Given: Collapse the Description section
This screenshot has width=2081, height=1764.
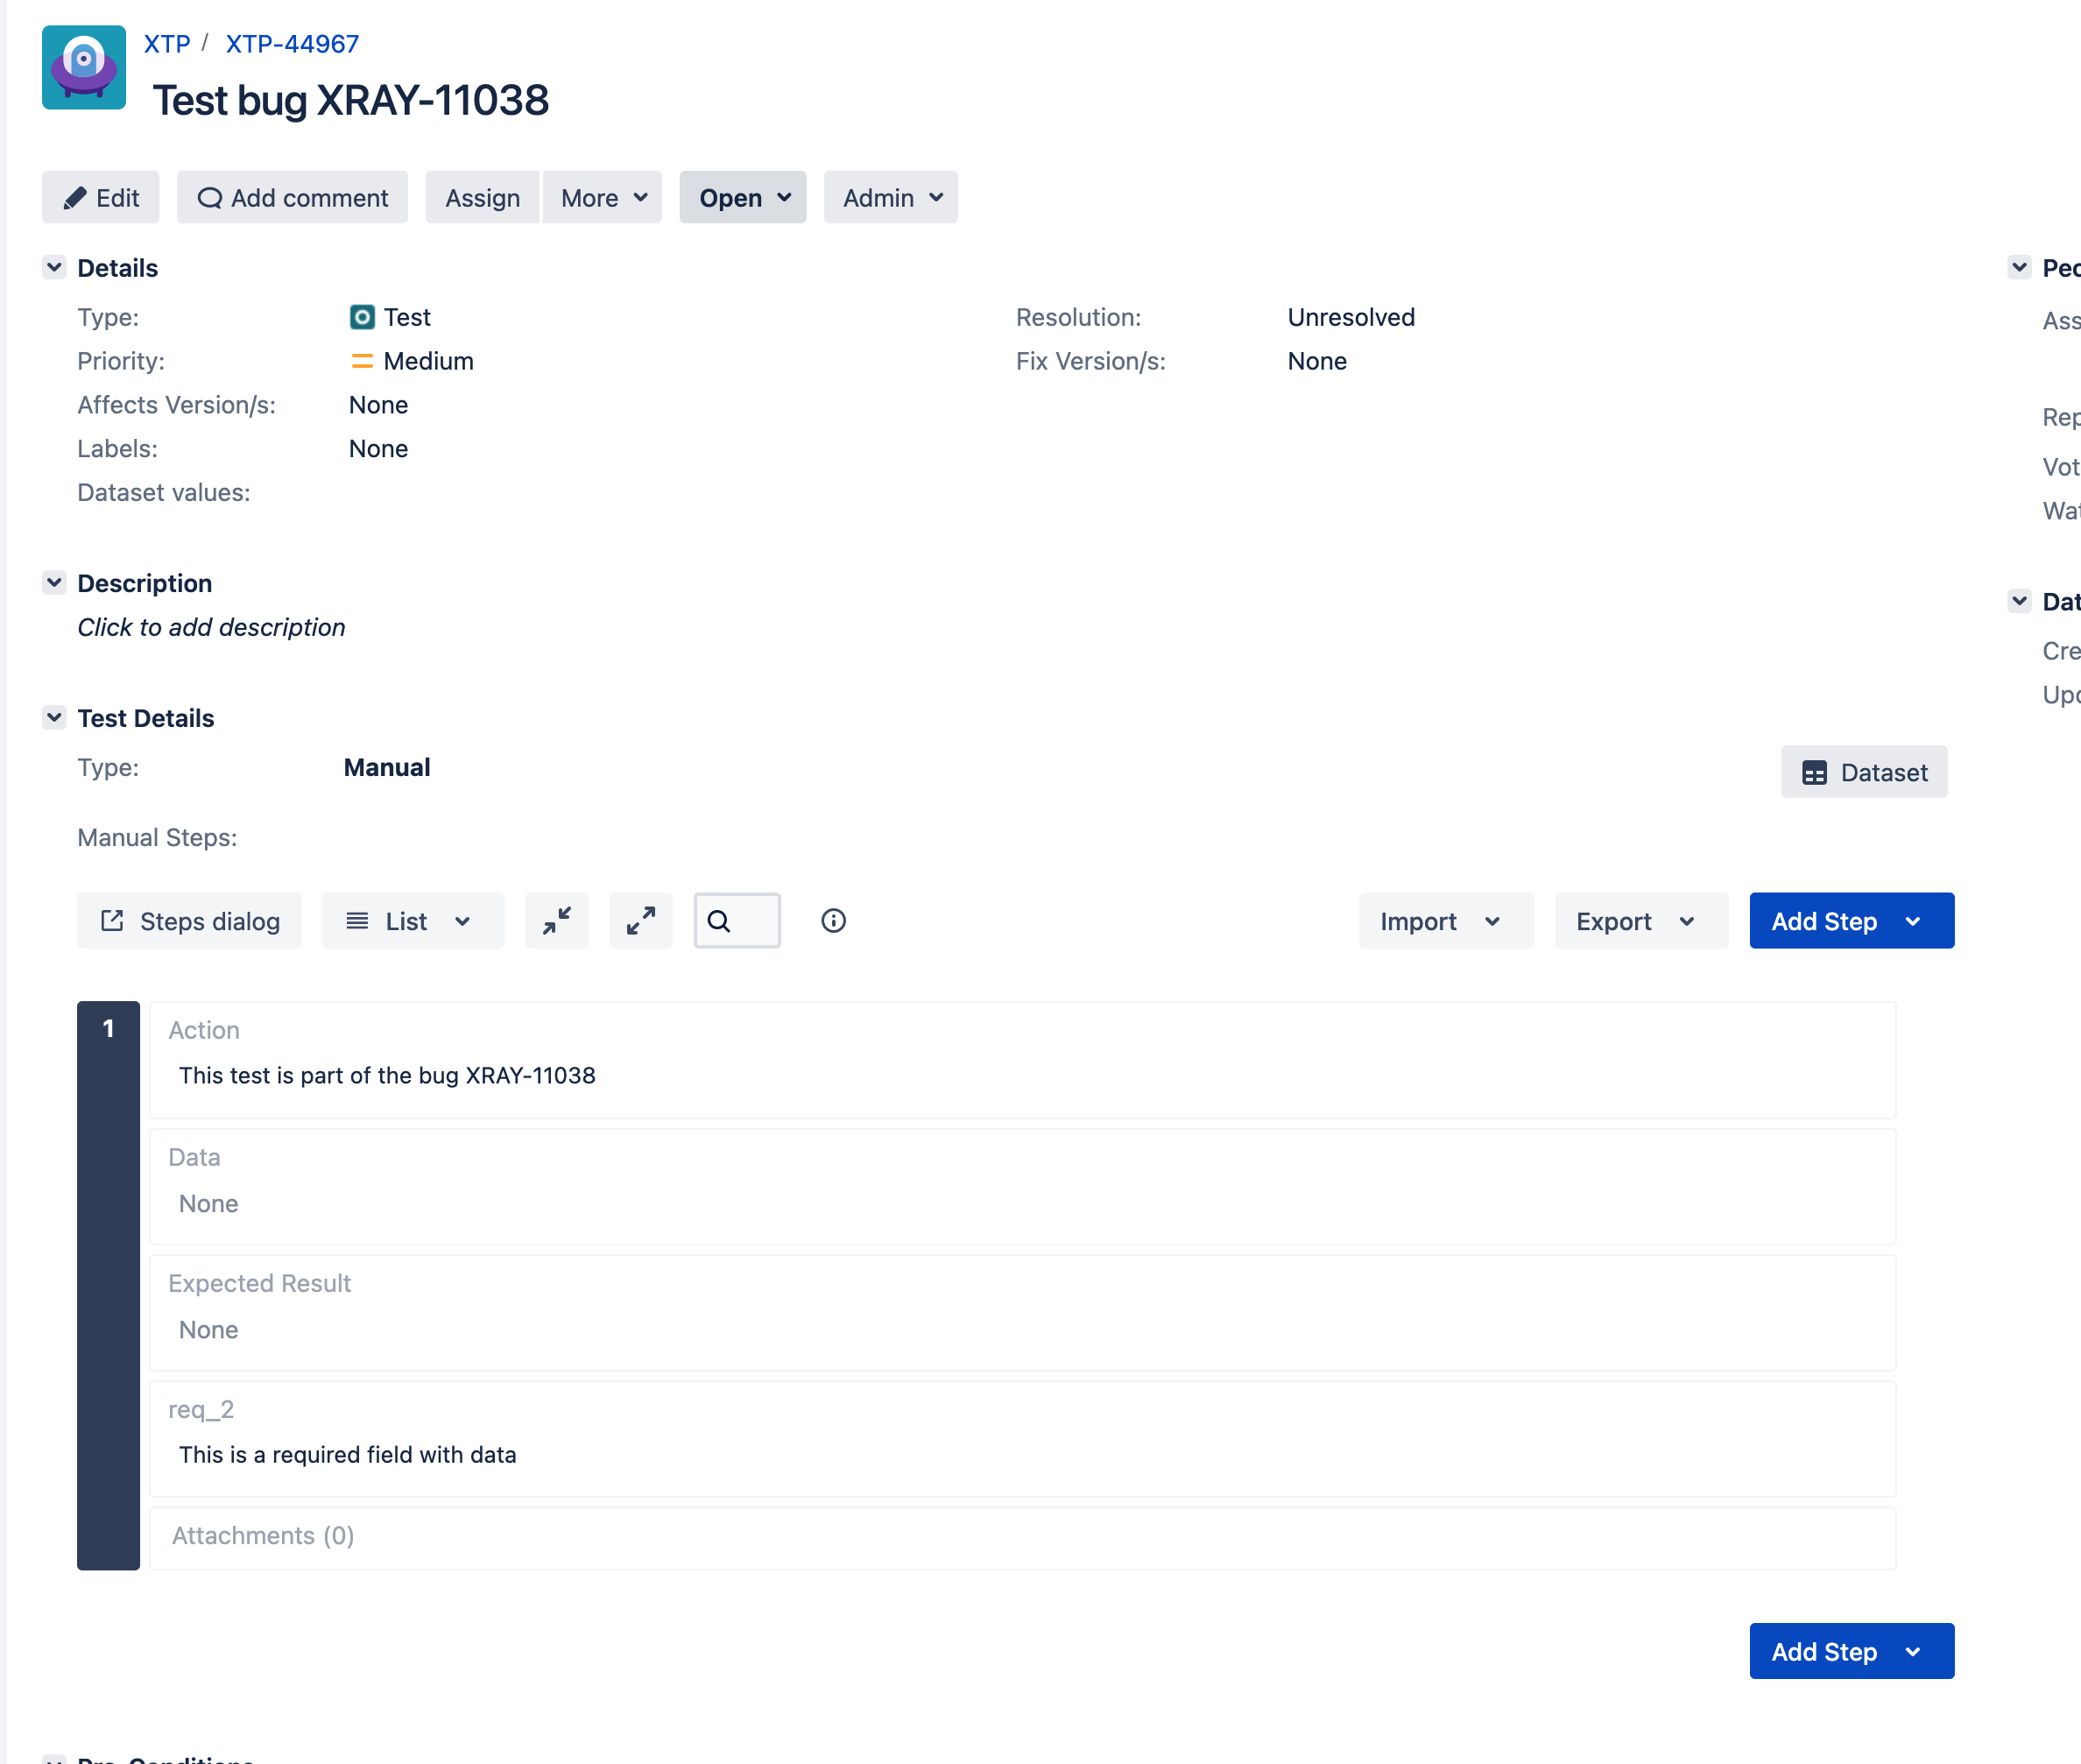Looking at the screenshot, I should (54, 582).
